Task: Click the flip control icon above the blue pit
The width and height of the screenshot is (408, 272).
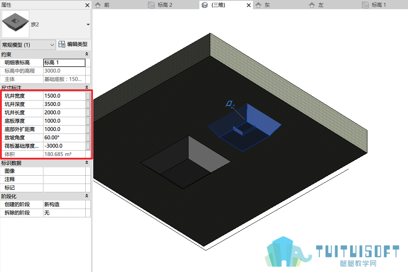Action: 230,104
